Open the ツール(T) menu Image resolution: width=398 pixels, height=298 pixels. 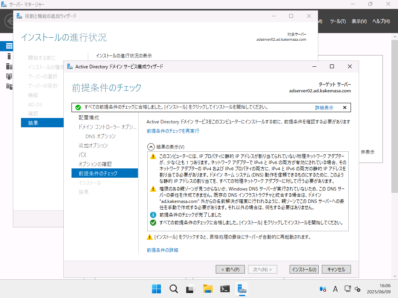coord(338,21)
